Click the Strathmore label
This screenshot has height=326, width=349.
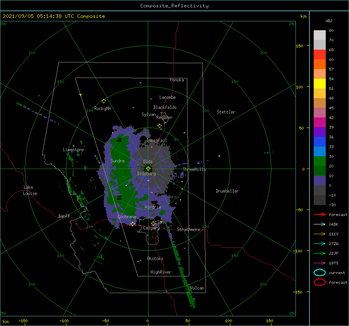(188, 229)
